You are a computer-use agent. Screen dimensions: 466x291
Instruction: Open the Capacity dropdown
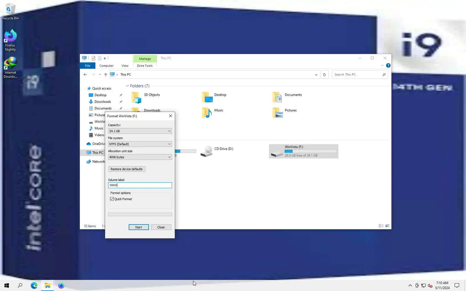[x=140, y=131]
